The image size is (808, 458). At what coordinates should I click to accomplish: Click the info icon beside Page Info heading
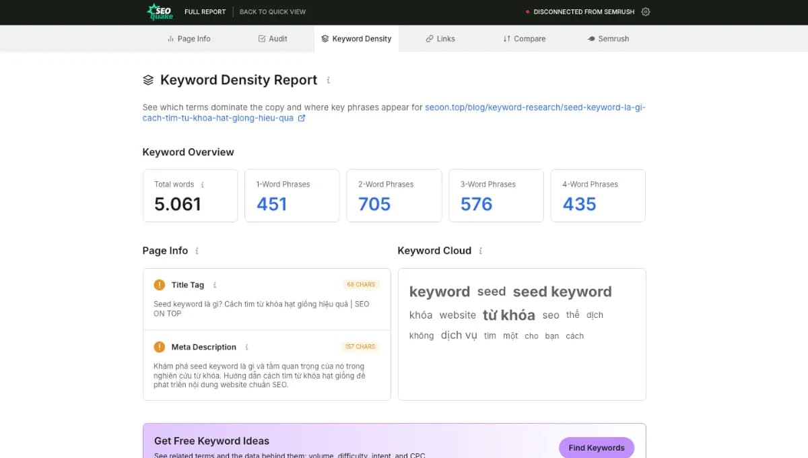tap(197, 251)
